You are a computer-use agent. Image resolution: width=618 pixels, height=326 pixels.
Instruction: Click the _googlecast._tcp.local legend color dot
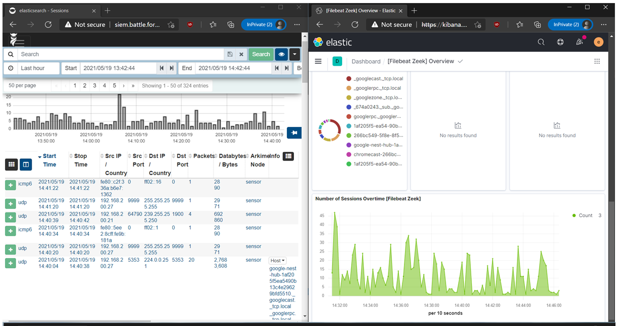[349, 79]
